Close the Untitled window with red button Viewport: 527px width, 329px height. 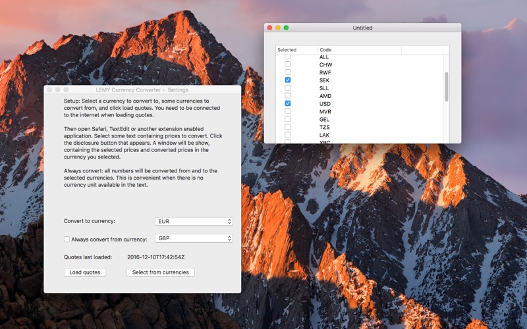(x=269, y=28)
